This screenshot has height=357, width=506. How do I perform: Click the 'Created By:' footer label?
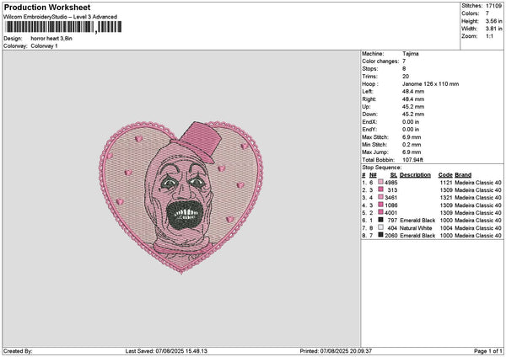coord(18,351)
